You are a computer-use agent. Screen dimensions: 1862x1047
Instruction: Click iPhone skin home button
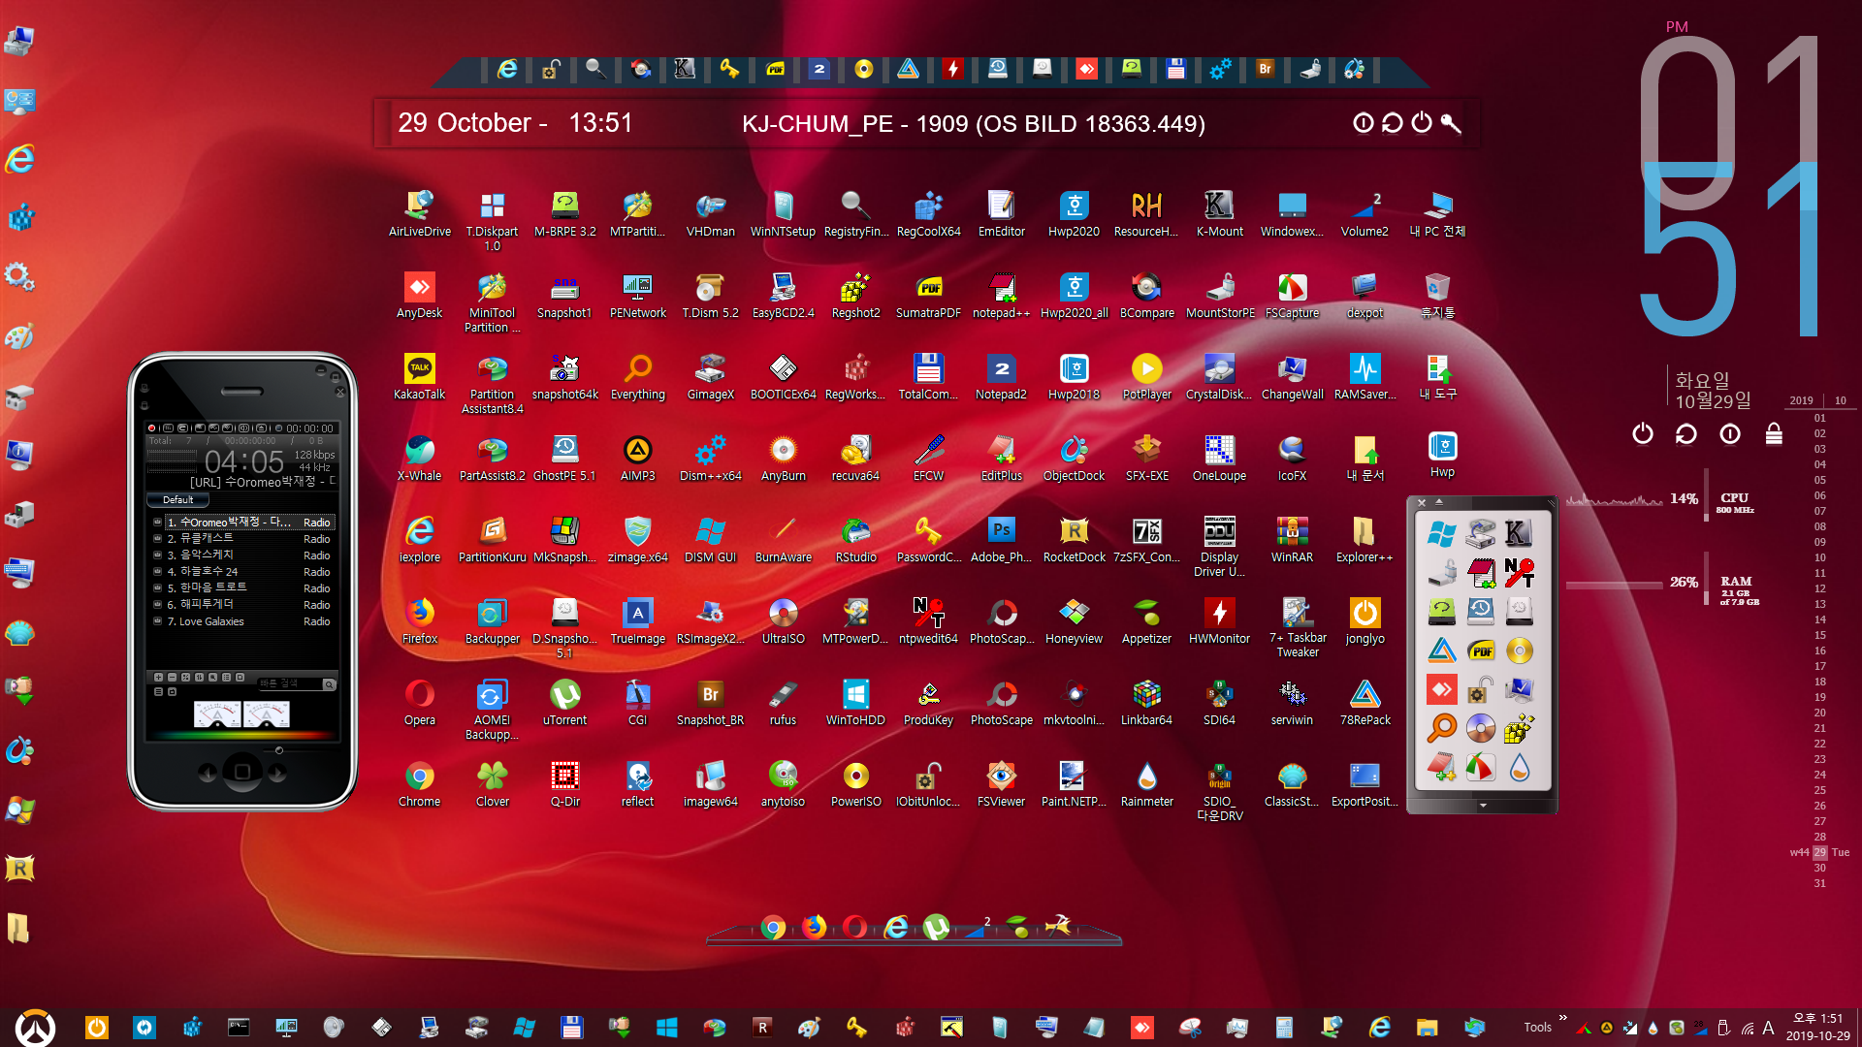242,773
